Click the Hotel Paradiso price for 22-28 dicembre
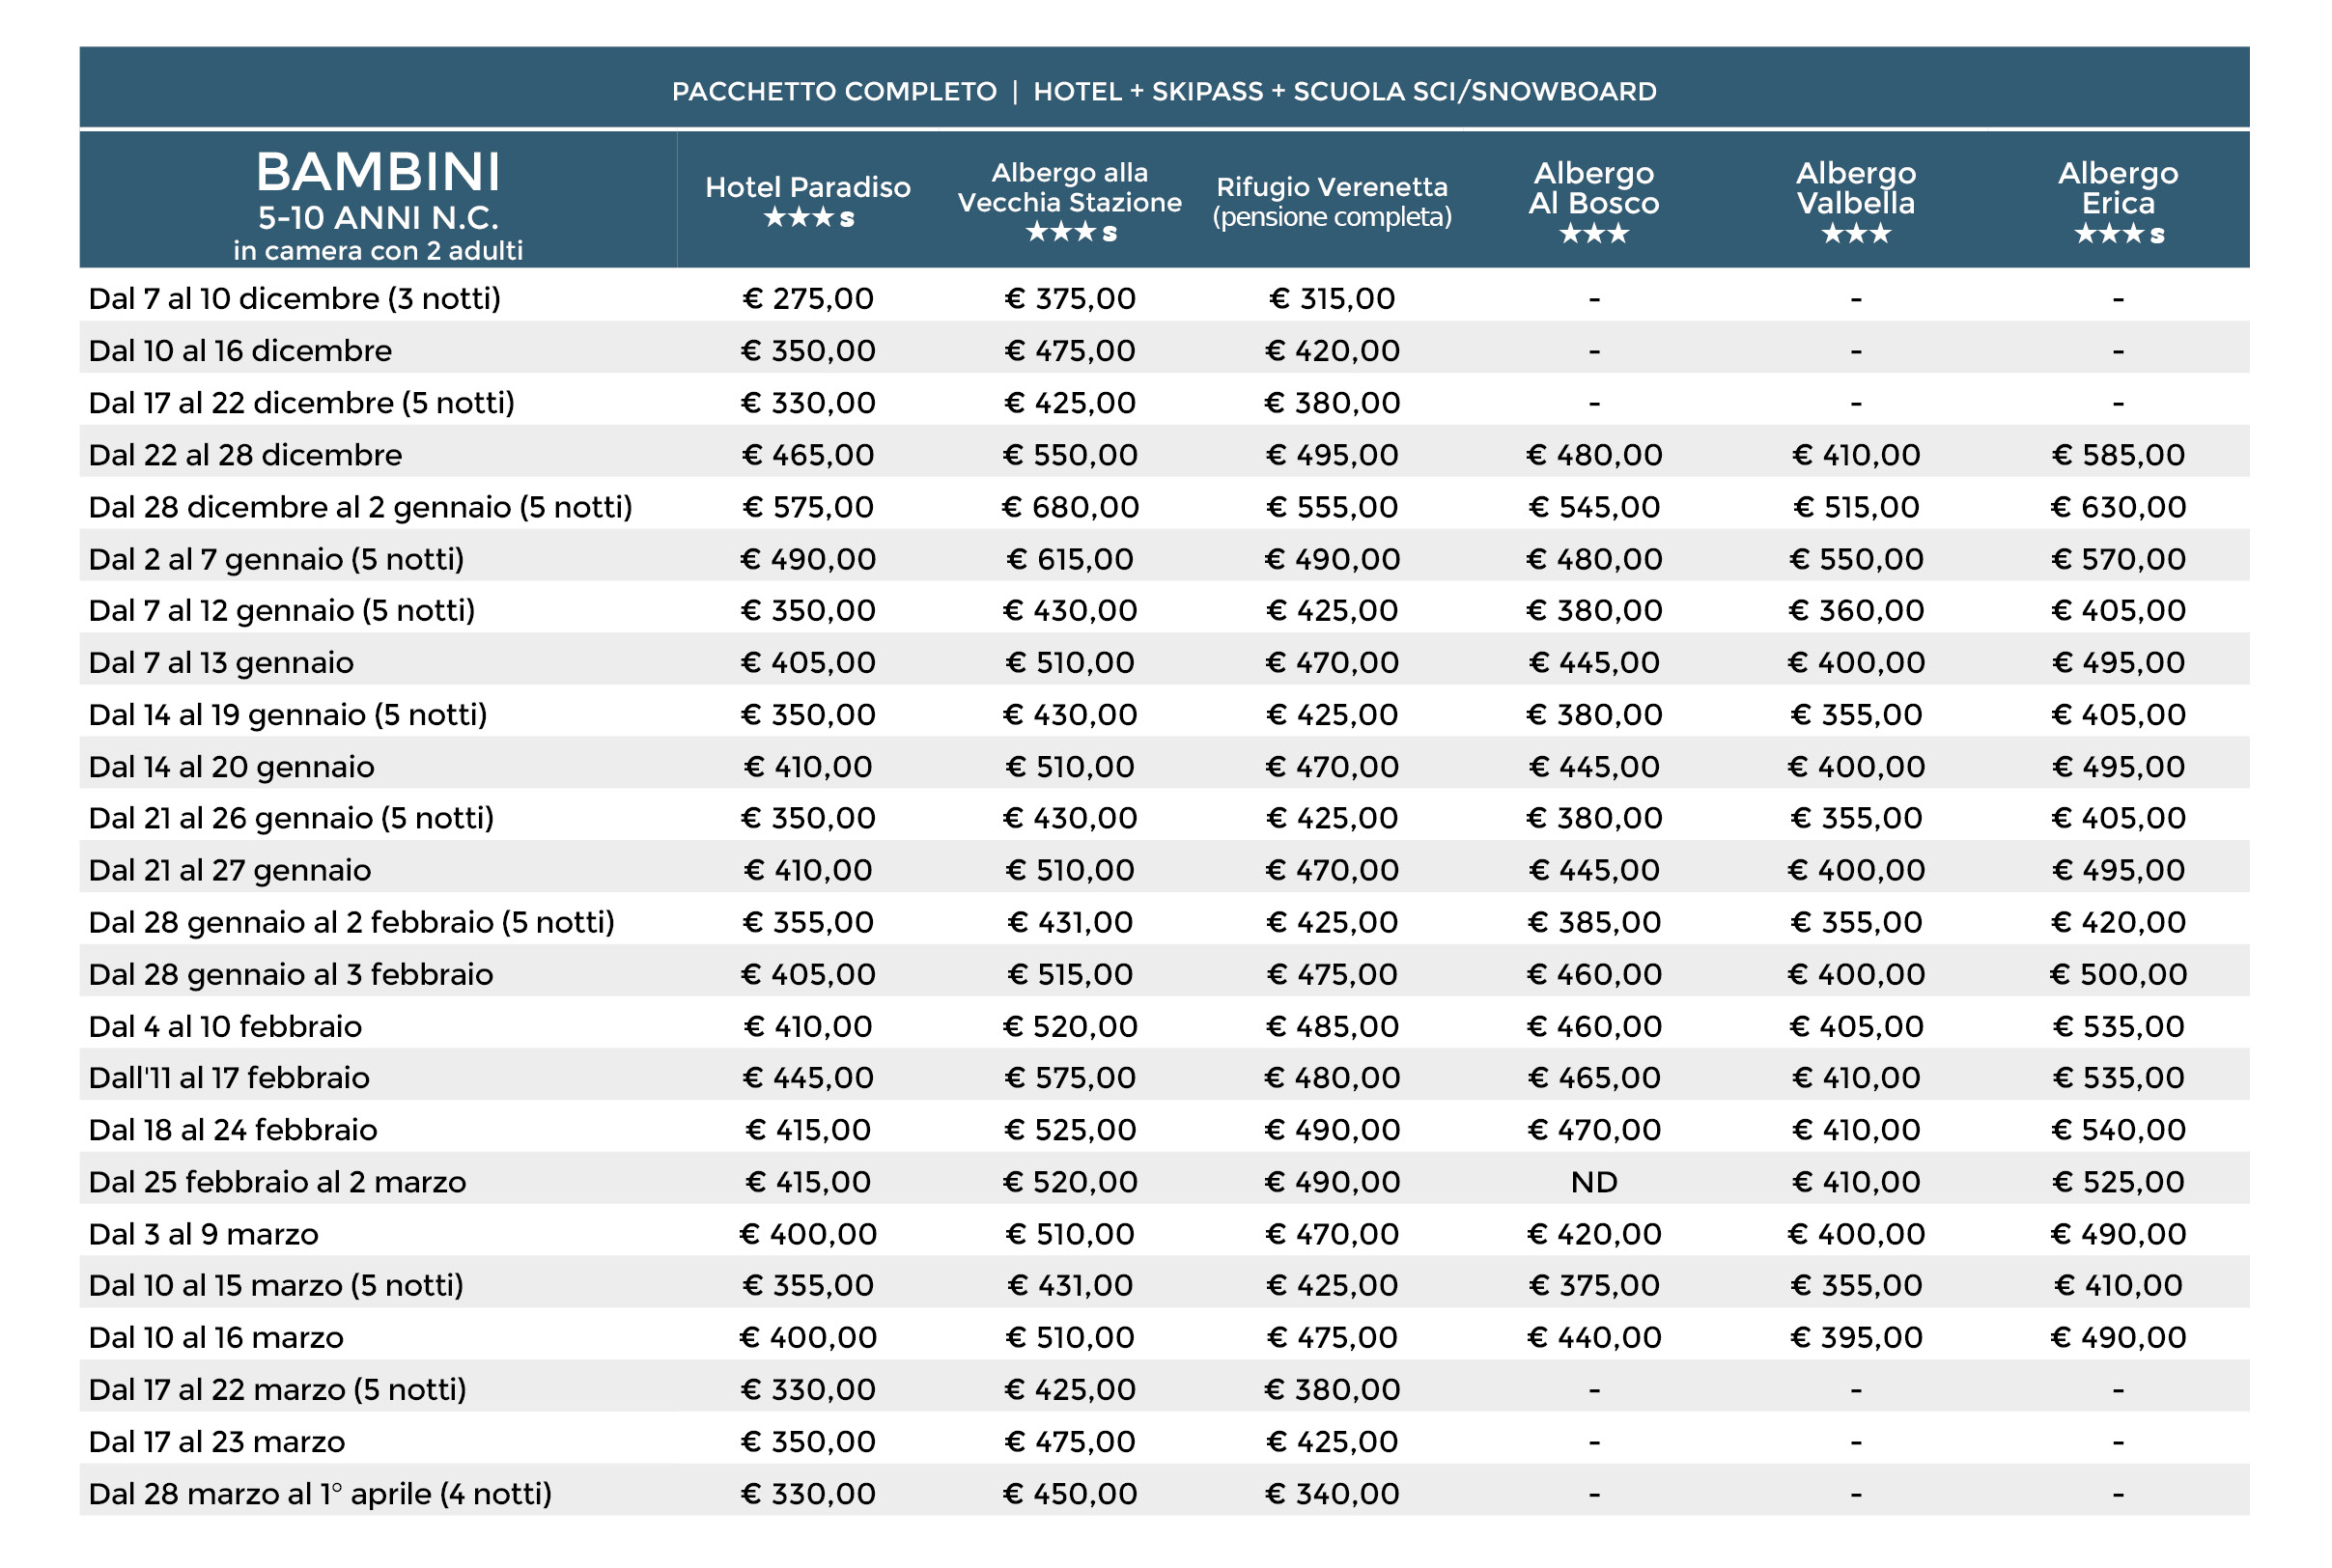This screenshot has height=1568, width=2332. coord(808,455)
